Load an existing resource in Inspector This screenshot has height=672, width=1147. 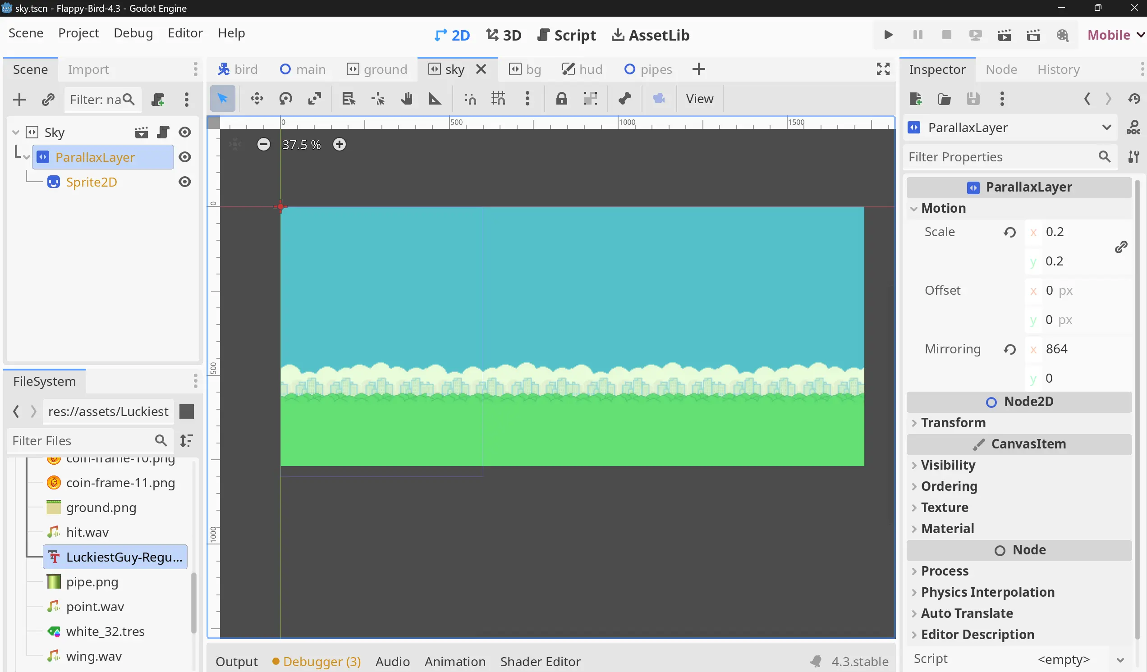click(x=945, y=99)
